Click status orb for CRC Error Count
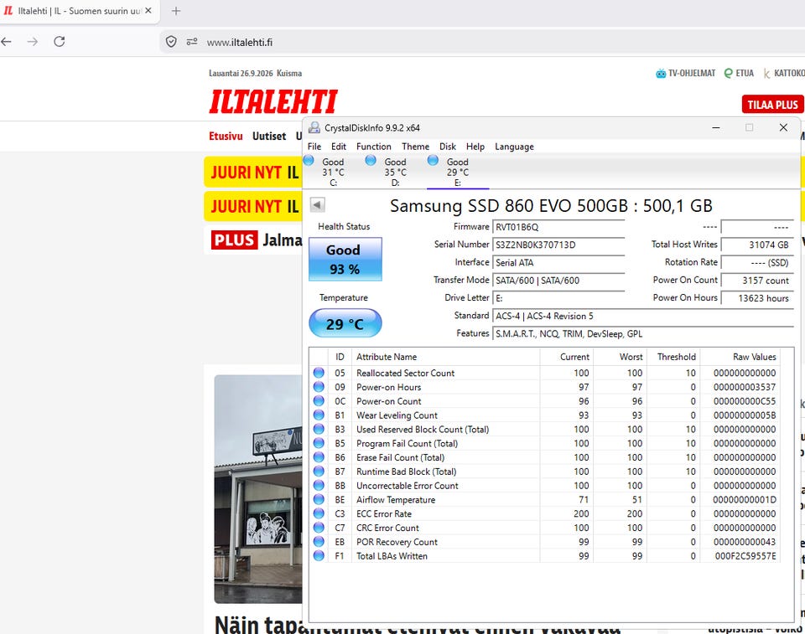 319,528
